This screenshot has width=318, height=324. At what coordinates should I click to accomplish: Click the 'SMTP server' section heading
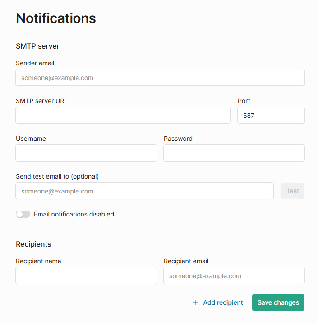pyautogui.click(x=37, y=46)
